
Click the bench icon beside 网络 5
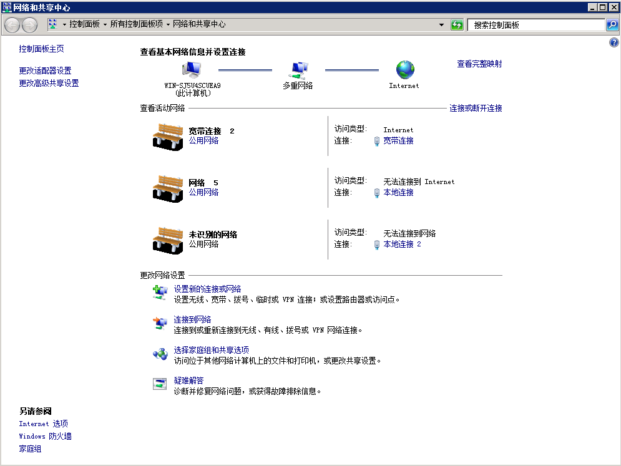pos(167,187)
